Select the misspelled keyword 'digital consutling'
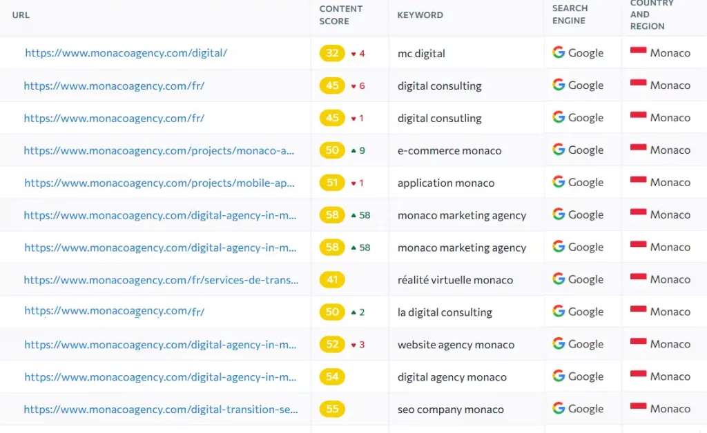The image size is (707, 433). tap(440, 119)
